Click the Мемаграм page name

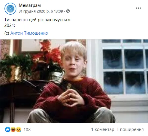[x=30, y=5]
